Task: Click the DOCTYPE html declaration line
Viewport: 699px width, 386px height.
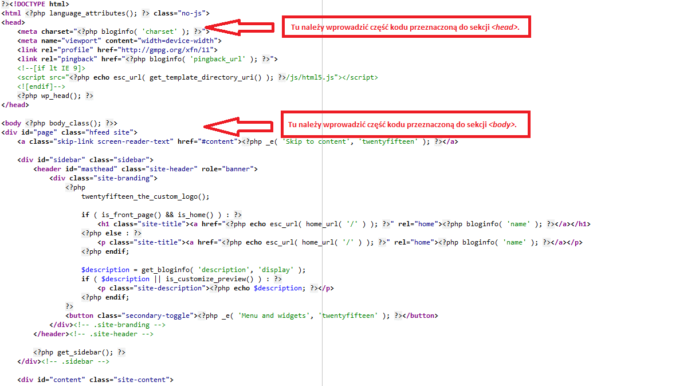Action: [x=36, y=4]
